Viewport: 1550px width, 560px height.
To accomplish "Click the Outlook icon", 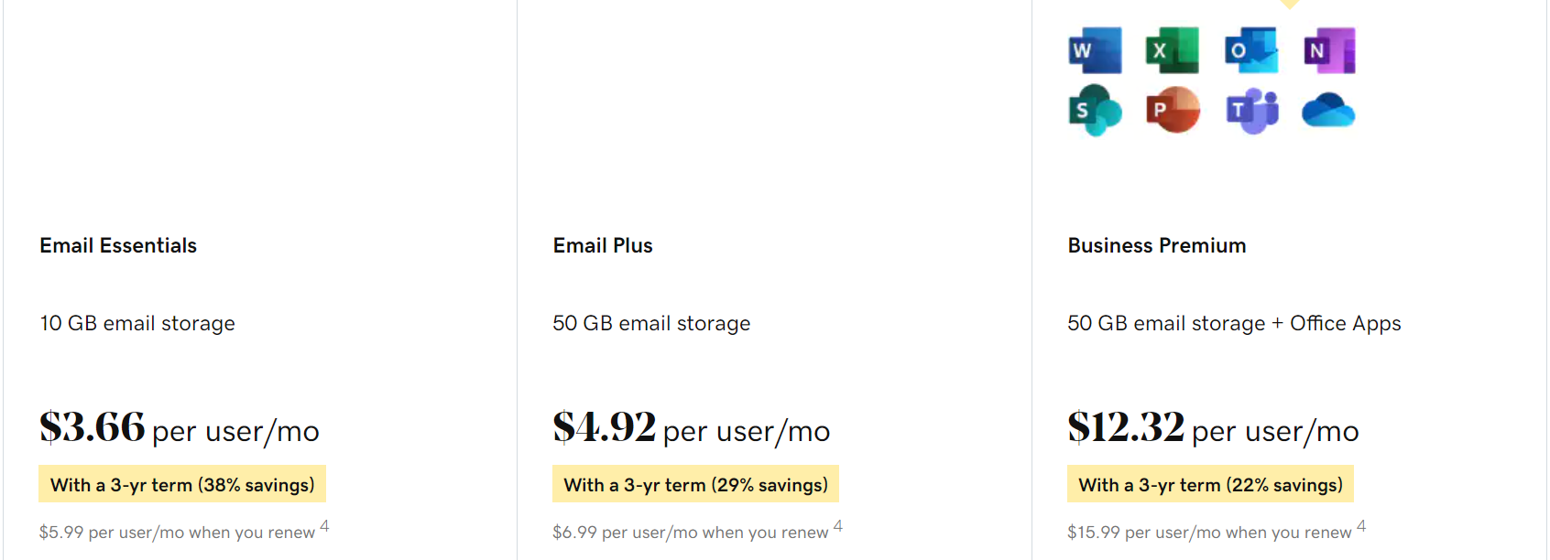I will [x=1250, y=50].
